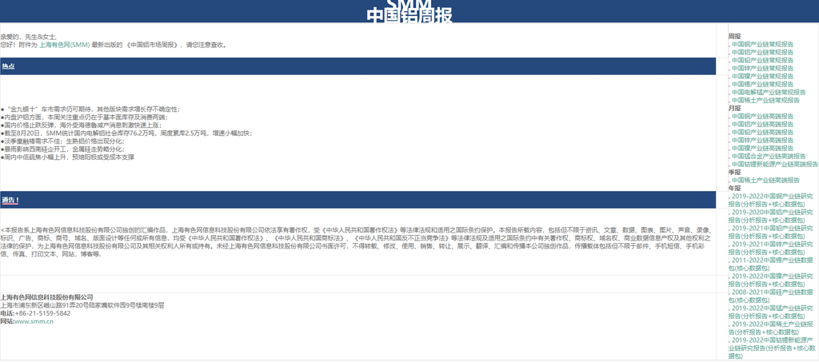
Task: Click the 淡季重融棒需求不佳 bullet line
Action: [63, 141]
